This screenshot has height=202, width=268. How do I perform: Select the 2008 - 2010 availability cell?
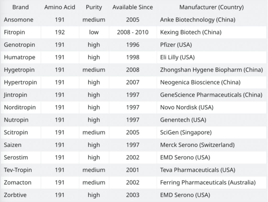(133, 32)
